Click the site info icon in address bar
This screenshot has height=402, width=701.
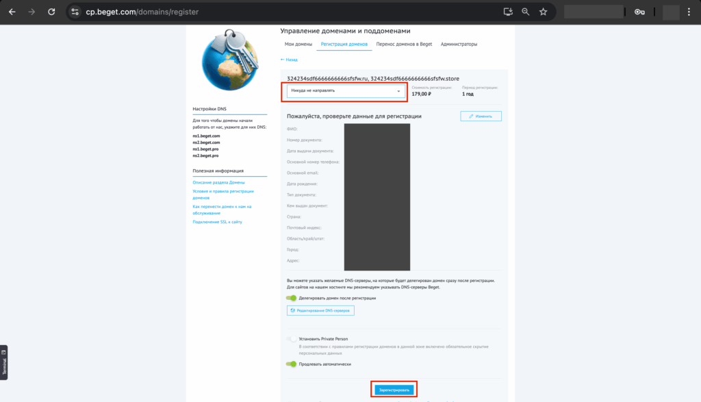75,12
